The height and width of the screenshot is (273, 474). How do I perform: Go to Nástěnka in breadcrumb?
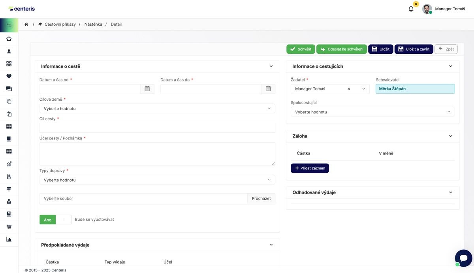pos(93,24)
